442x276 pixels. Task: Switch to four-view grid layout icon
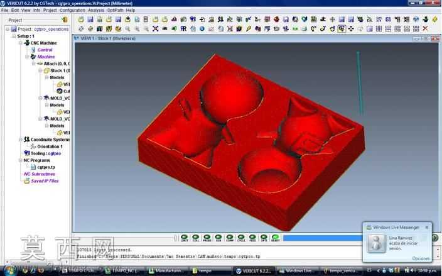coord(416,28)
